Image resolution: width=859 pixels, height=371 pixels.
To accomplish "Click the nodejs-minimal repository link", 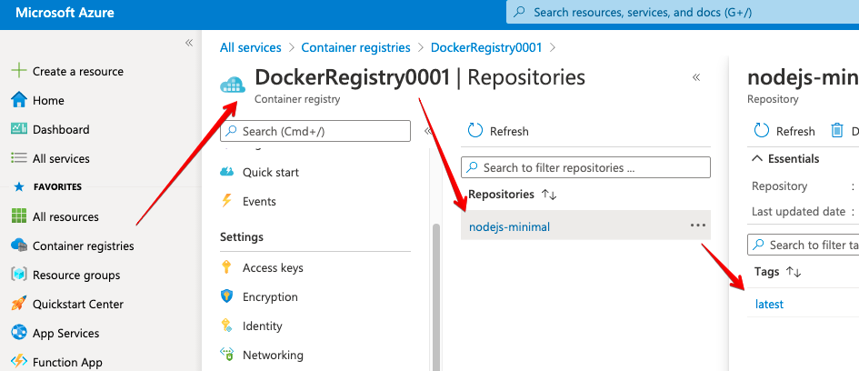I will tap(509, 226).
